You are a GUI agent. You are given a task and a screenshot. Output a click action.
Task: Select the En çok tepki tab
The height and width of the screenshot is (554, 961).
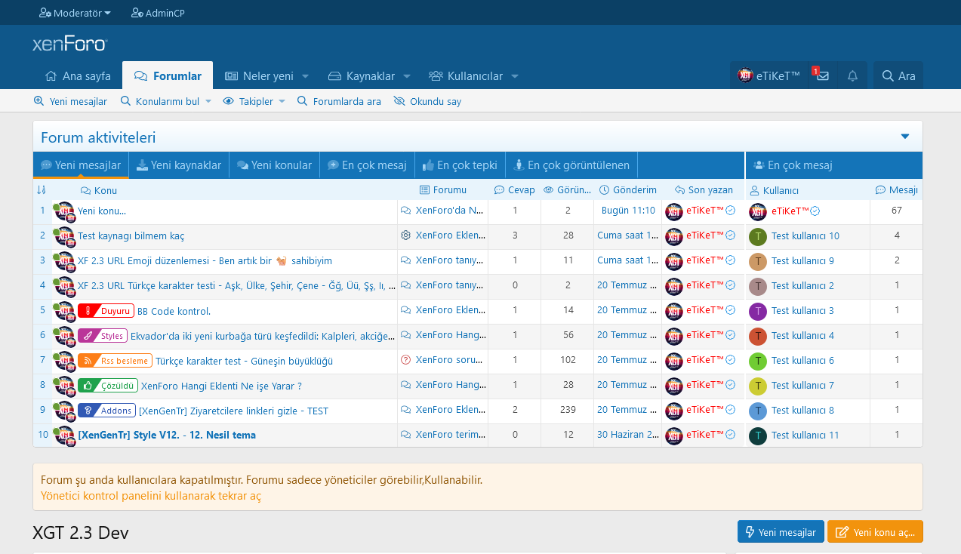click(459, 165)
